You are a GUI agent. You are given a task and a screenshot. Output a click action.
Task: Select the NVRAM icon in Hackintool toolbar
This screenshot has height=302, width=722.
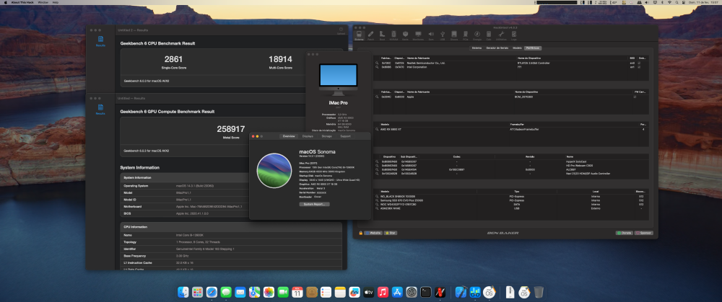click(x=393, y=35)
